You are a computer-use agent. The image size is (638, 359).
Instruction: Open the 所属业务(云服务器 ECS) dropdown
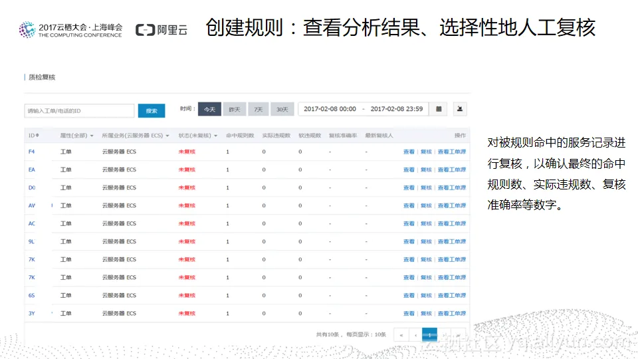click(x=135, y=136)
